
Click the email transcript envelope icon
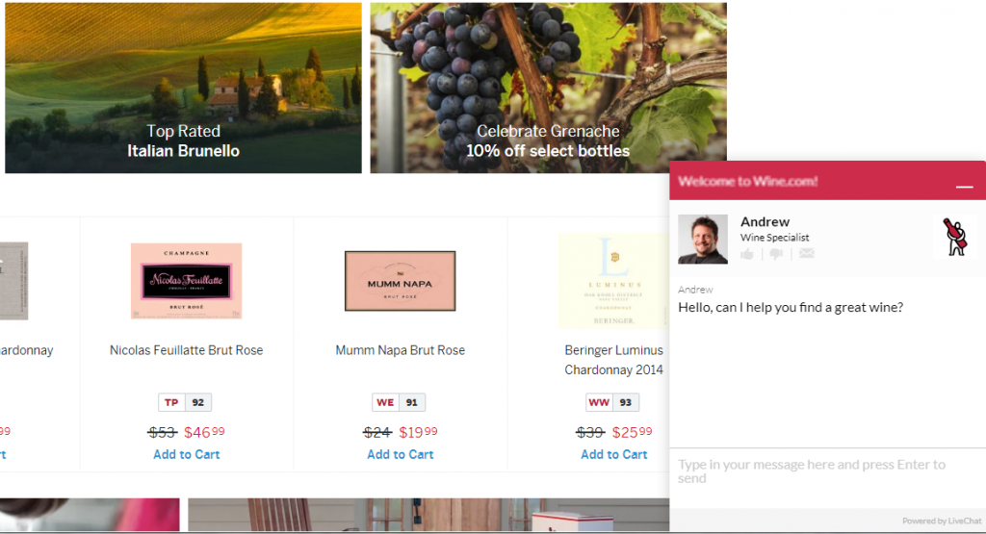point(806,254)
